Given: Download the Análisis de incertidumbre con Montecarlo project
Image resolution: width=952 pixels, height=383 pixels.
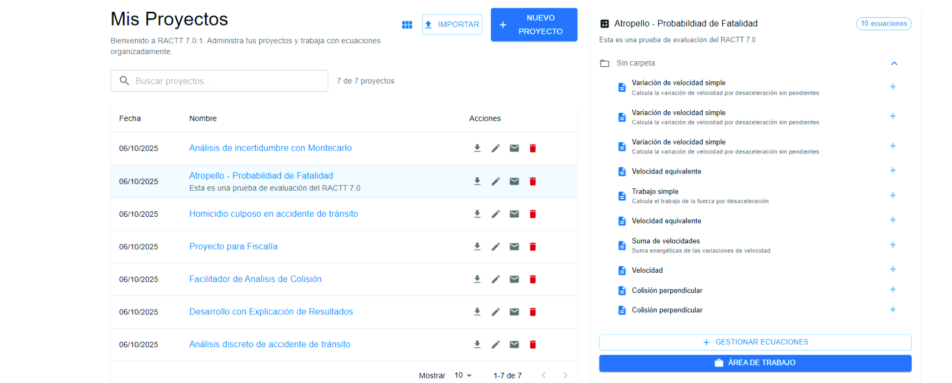Looking at the screenshot, I should (x=477, y=148).
